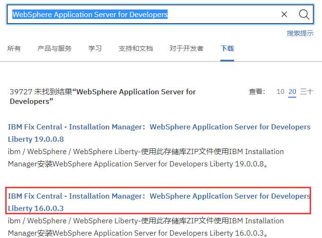Click the description mentioning Liberty 19.0.0.8。
Viewport: 322px width, 238px height.
pyautogui.click(x=146, y=158)
